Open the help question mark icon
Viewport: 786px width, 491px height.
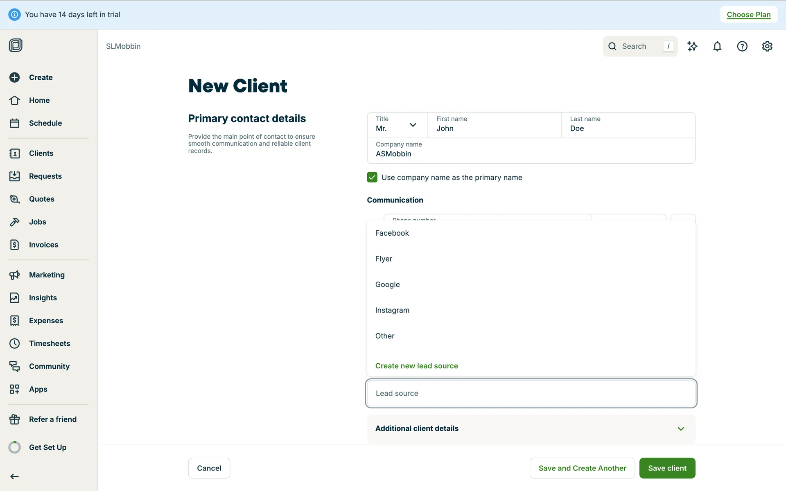[x=742, y=46]
